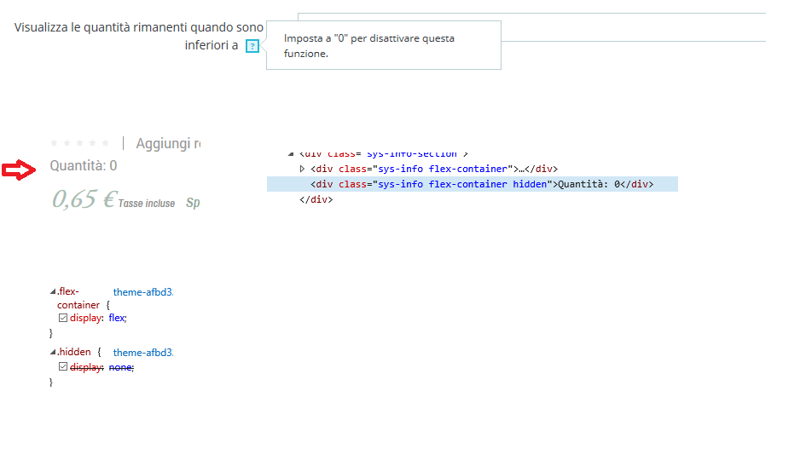Viewport: 806px width, 466px height.
Task: Click the 0,65 € price text
Action: click(83, 199)
